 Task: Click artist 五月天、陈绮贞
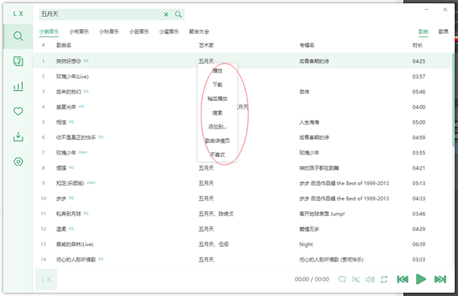pyautogui.click(x=216, y=213)
